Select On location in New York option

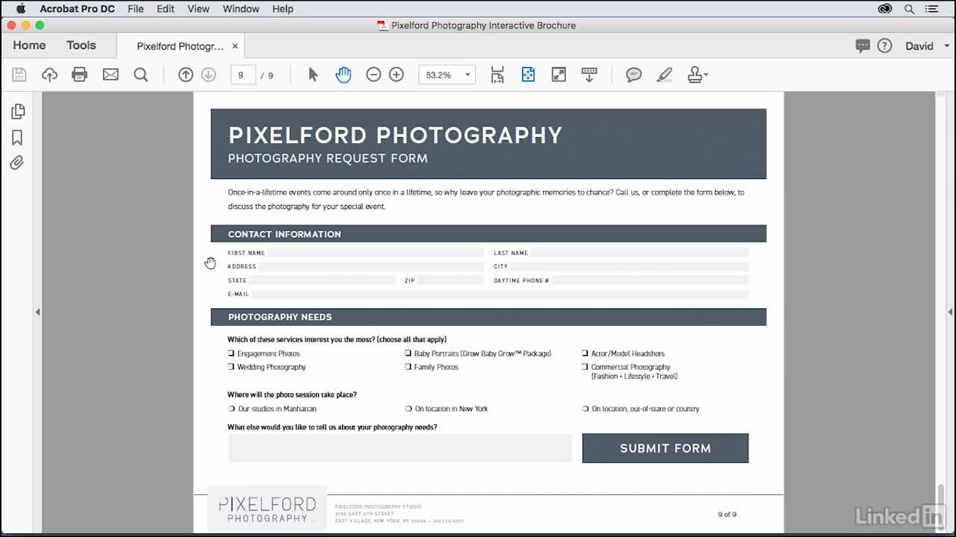click(x=409, y=409)
